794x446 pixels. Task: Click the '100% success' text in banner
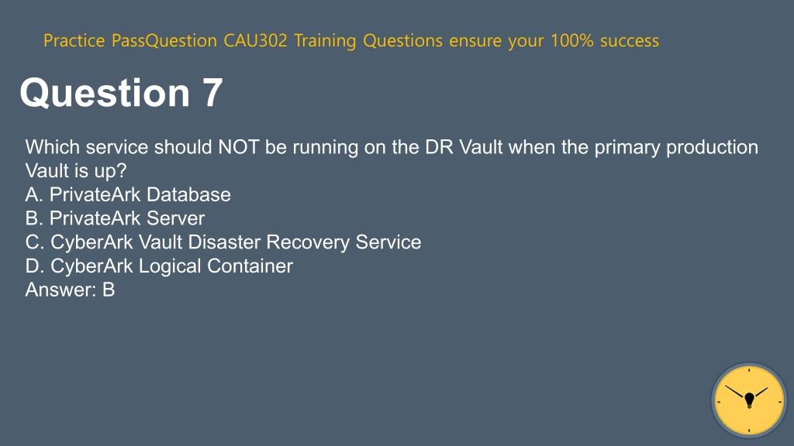tap(605, 40)
